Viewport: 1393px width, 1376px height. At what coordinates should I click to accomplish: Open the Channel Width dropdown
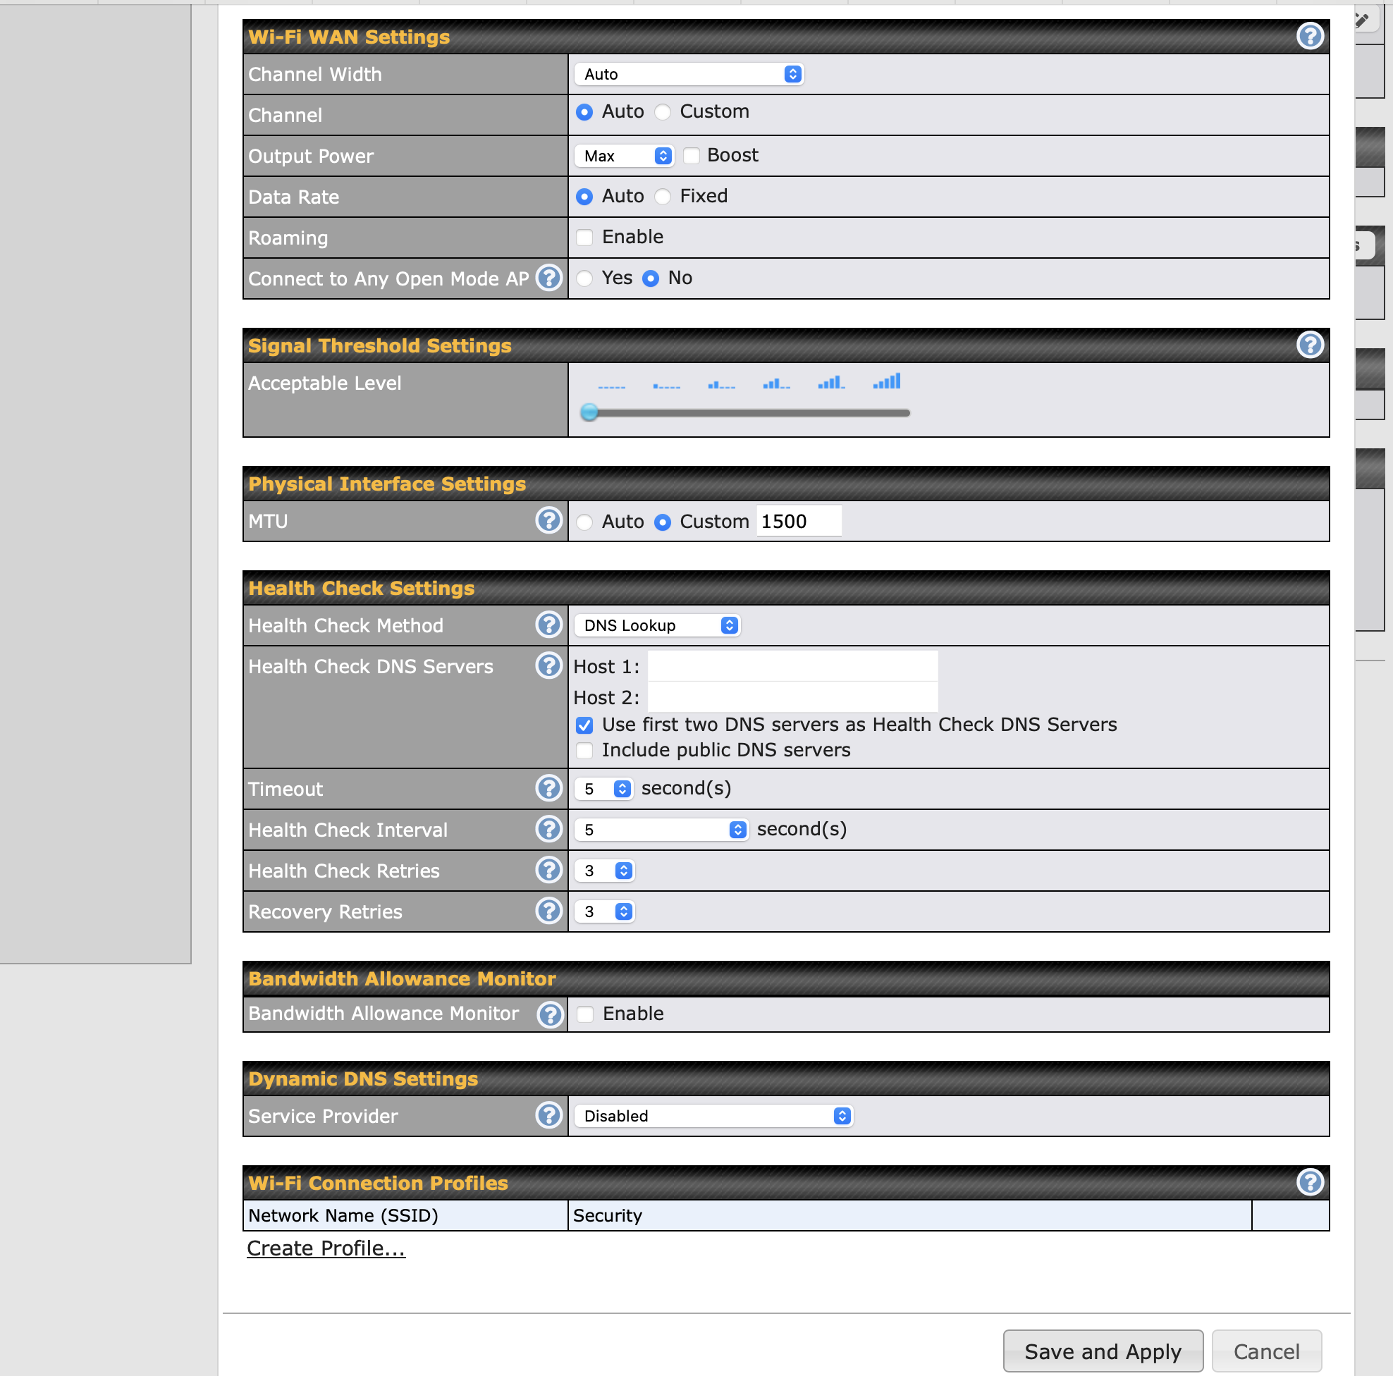click(689, 74)
